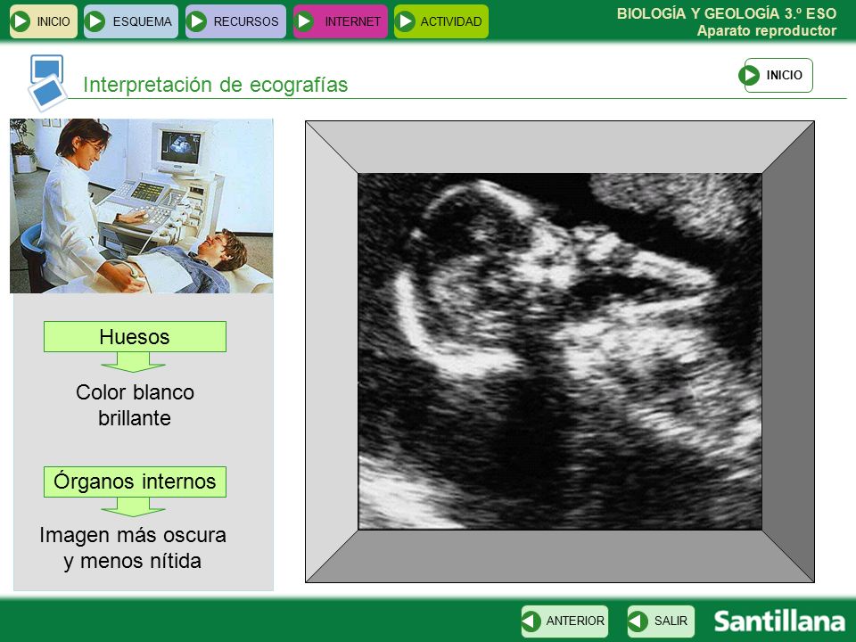Click the 'BIOLOGÍA Y GEOLOGÍA 3.º ESO' header text
856x642 pixels.
[726, 13]
